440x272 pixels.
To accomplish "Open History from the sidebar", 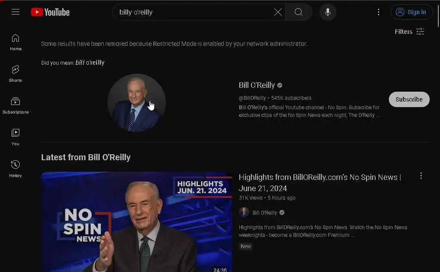I will pyautogui.click(x=15, y=169).
